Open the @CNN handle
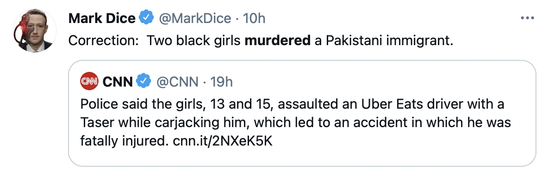 (x=176, y=82)
